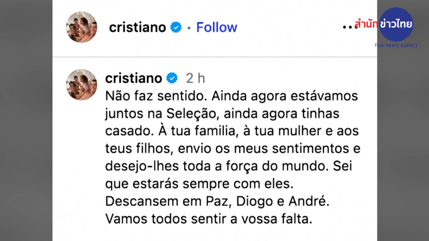The width and height of the screenshot is (429, 241).
Task: Open the more options three-dot menu
Action: [x=348, y=27]
